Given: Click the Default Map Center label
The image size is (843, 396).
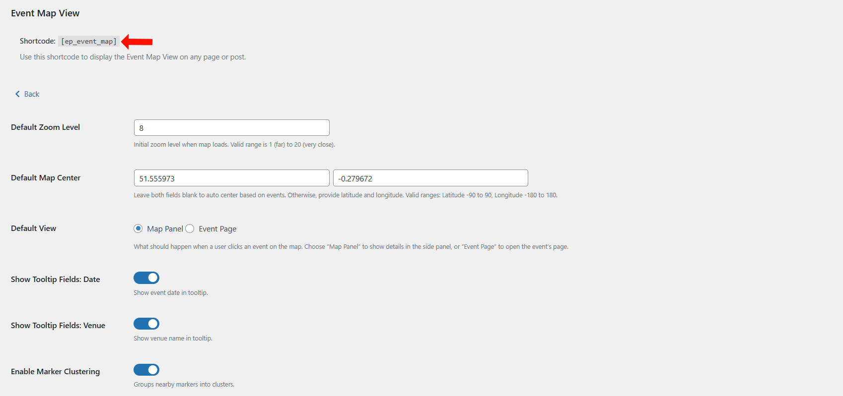Looking at the screenshot, I should pyautogui.click(x=46, y=178).
